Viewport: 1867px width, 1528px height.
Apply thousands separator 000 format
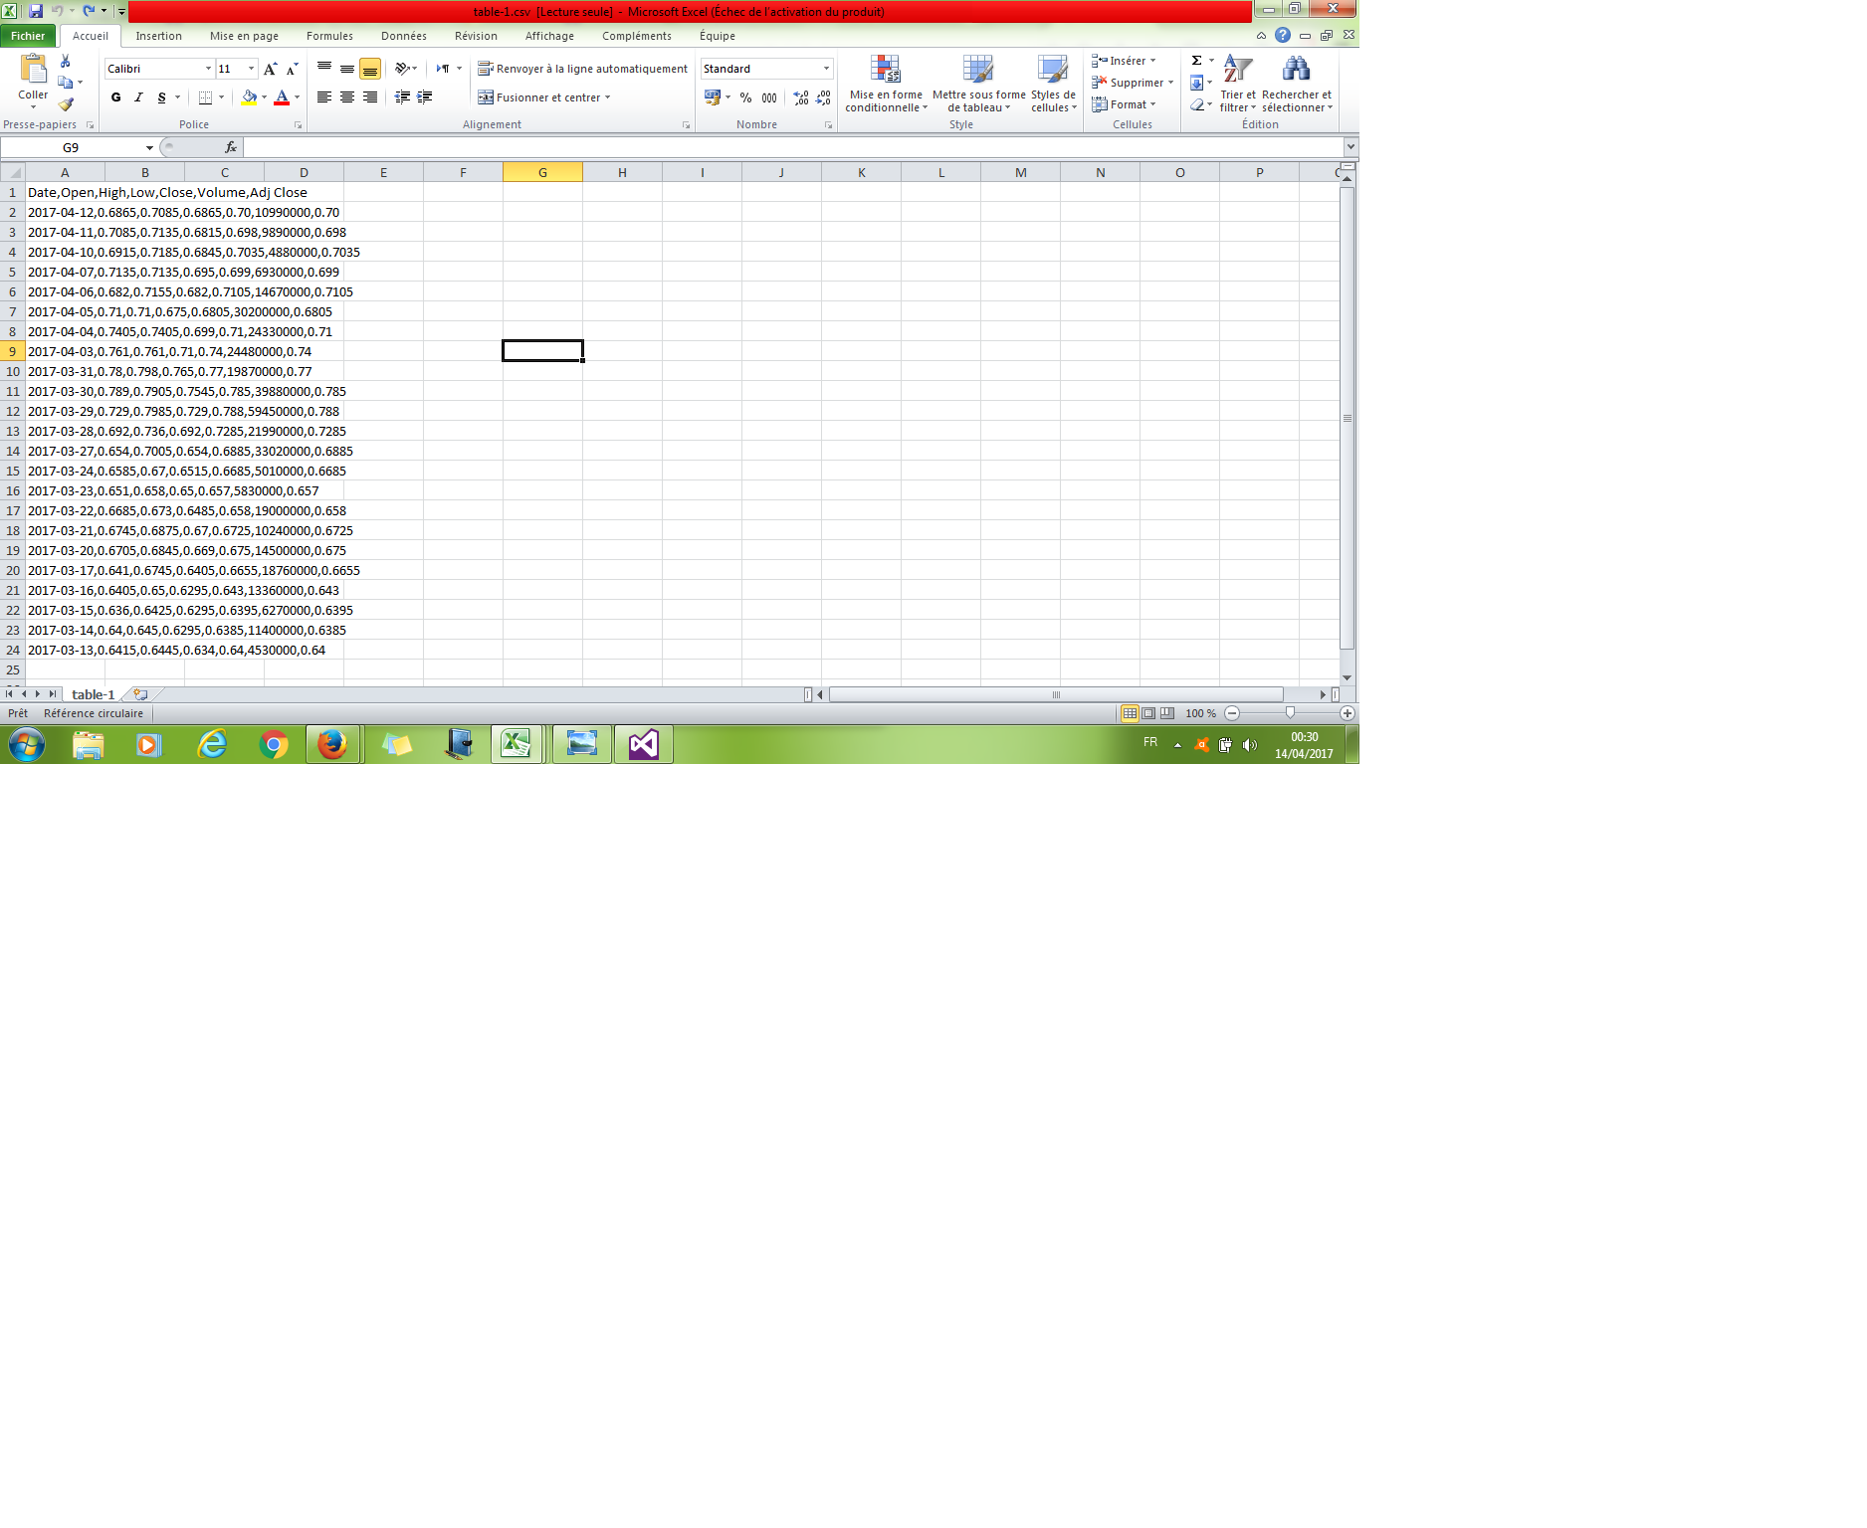pos(769,97)
